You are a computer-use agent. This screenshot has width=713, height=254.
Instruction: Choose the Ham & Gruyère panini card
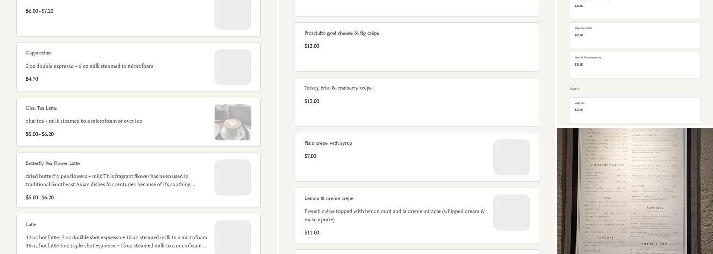tap(635, 65)
